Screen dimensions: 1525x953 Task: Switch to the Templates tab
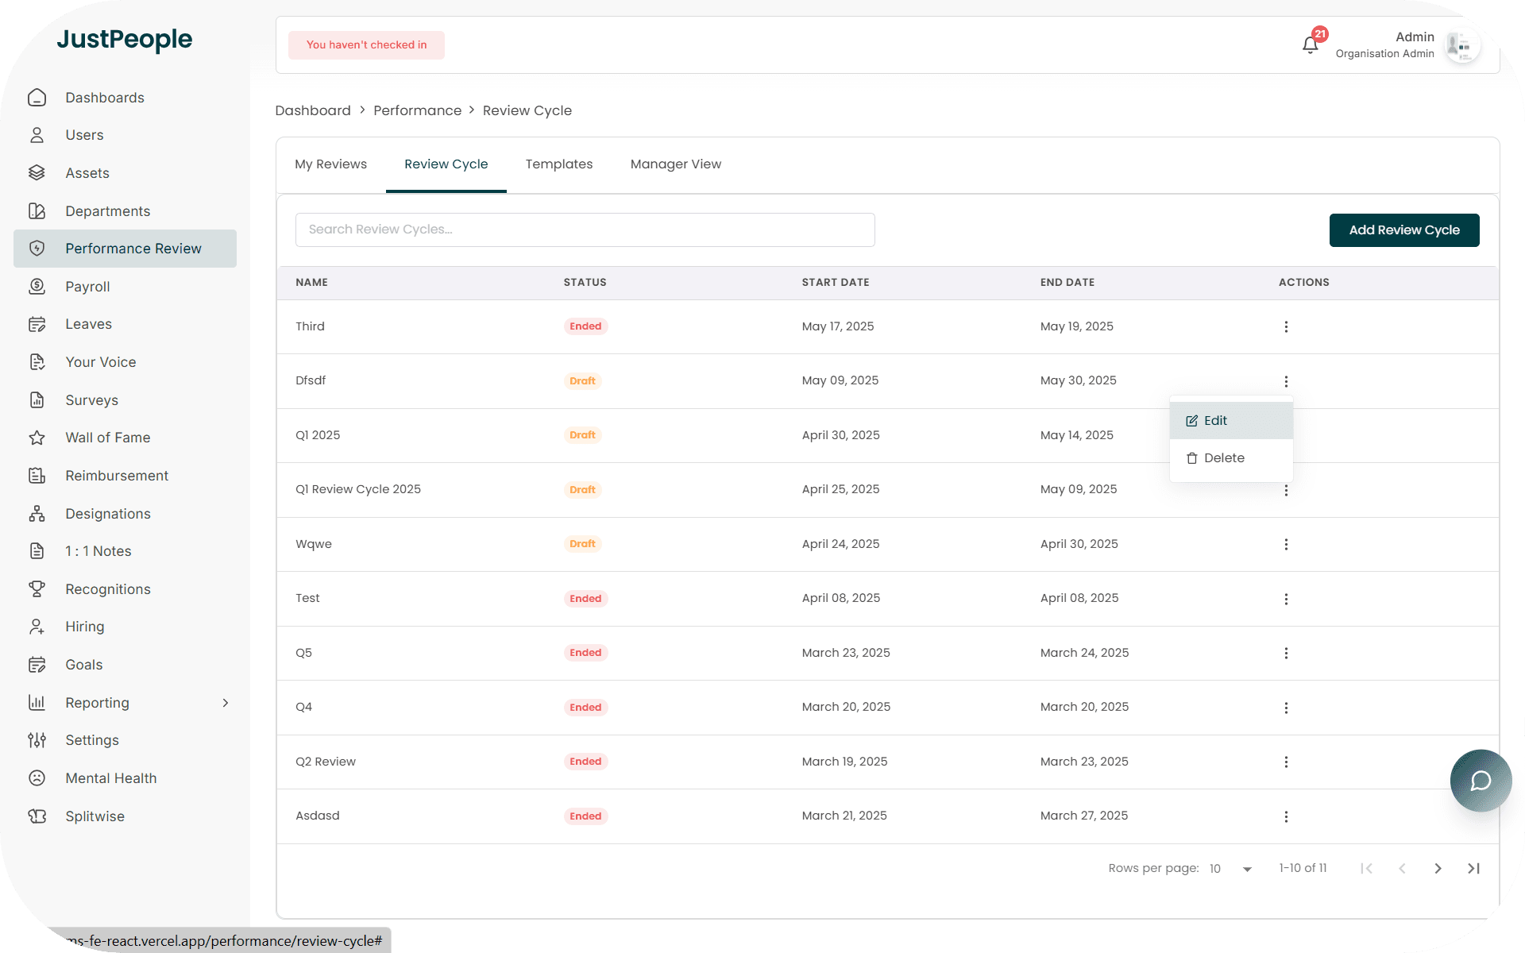point(558,164)
